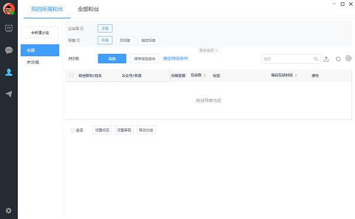Click the +新建分组 button
The height and width of the screenshot is (219, 355).
click(40, 33)
